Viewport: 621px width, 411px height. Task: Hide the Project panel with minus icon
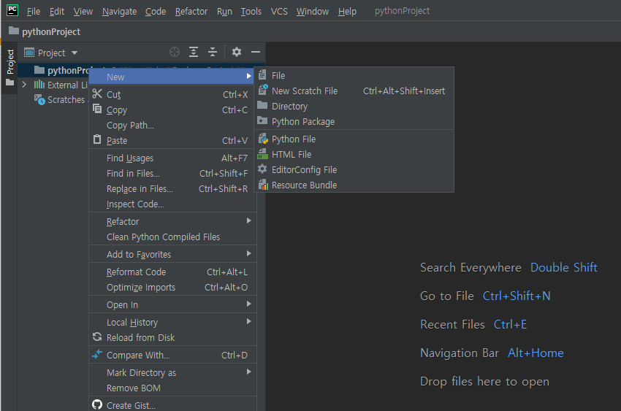(256, 53)
